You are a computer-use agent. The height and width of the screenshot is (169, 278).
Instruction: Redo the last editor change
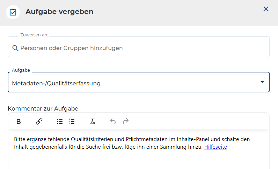click(126, 121)
